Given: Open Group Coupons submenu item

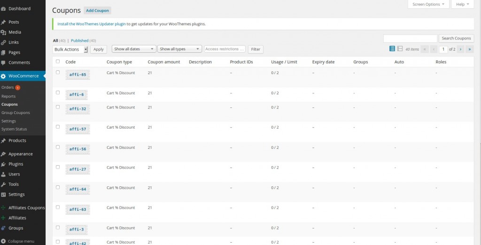Looking at the screenshot, I should pos(16,113).
